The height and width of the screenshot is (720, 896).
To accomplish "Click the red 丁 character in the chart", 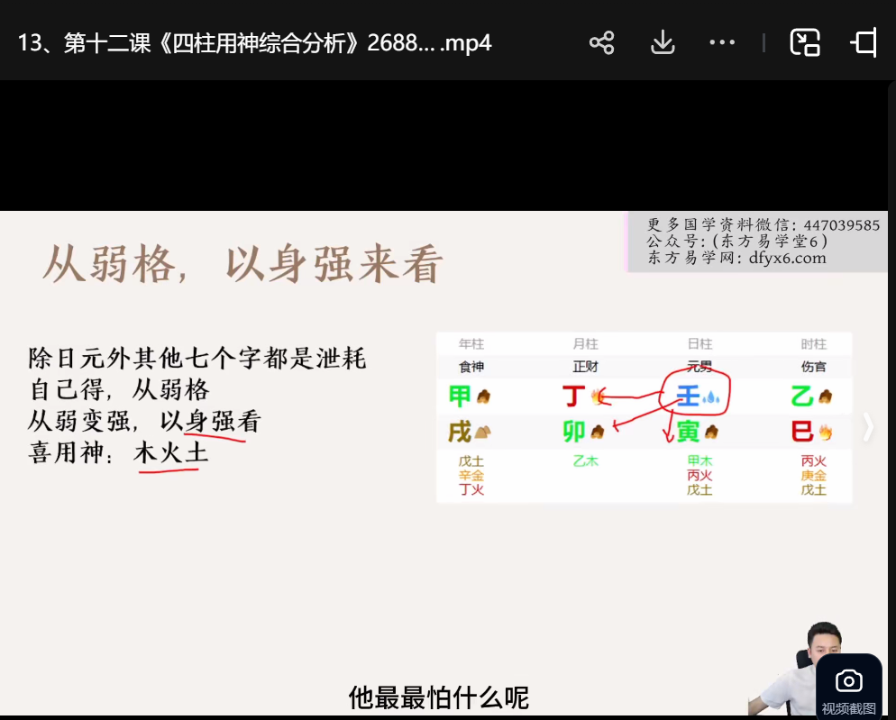I will (573, 396).
